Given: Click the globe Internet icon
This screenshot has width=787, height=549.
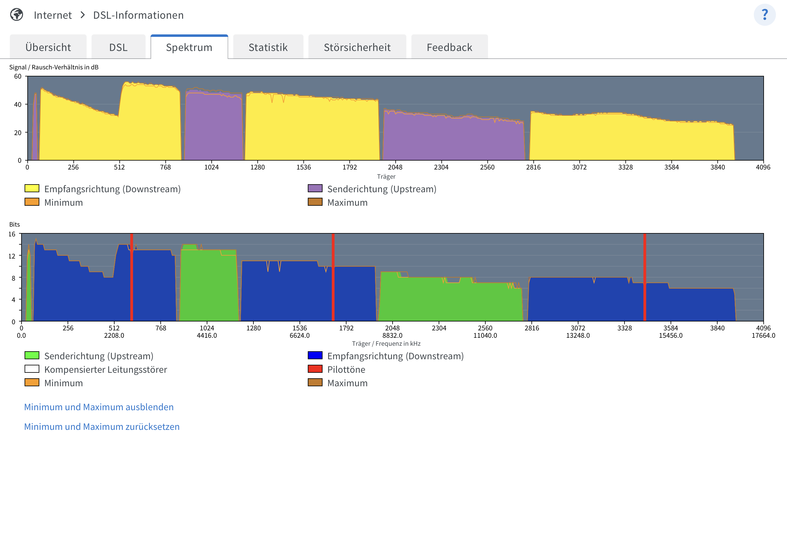Looking at the screenshot, I should click(17, 15).
